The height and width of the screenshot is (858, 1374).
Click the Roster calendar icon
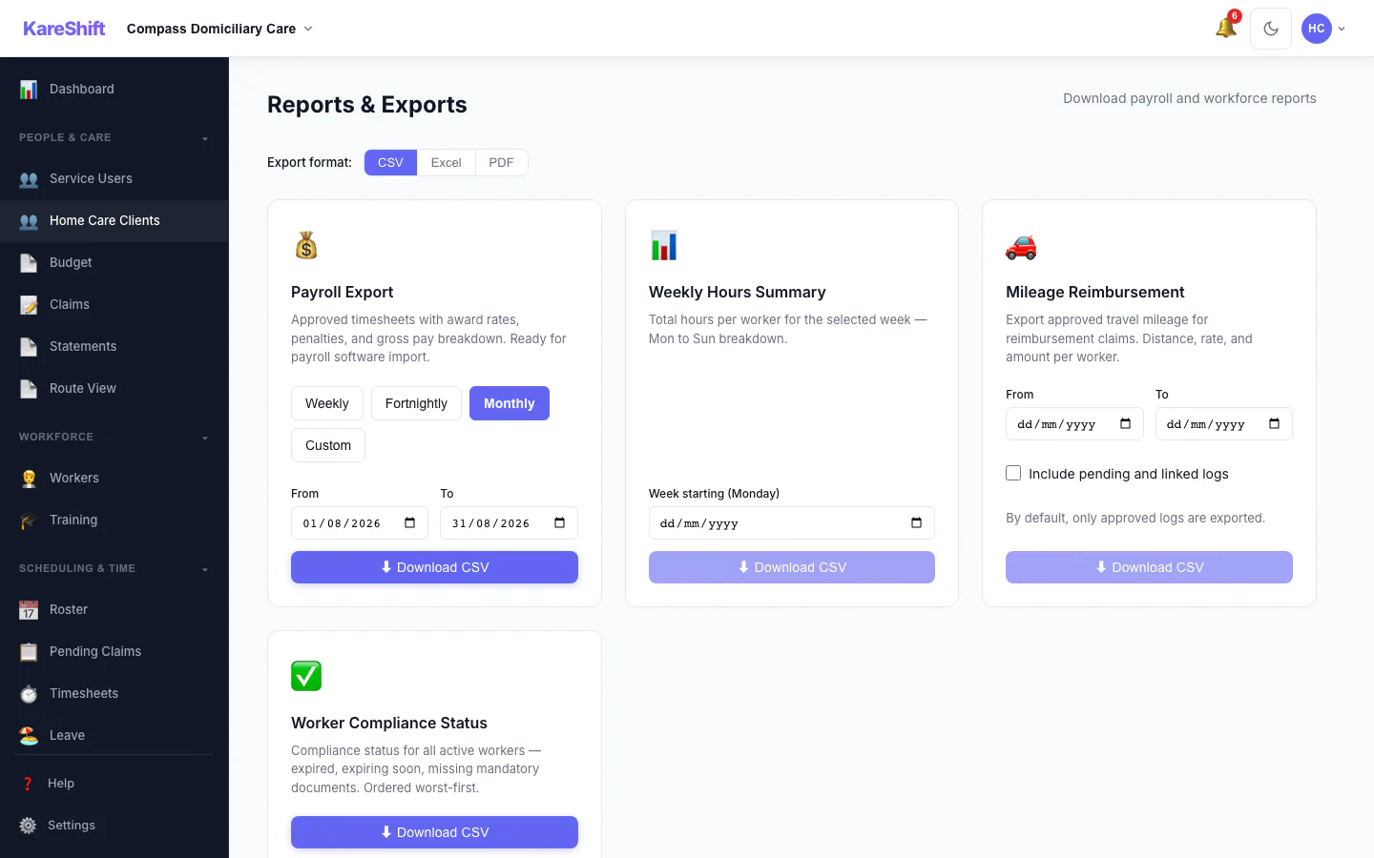29,610
